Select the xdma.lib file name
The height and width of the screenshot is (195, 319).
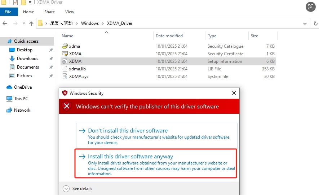(77, 69)
